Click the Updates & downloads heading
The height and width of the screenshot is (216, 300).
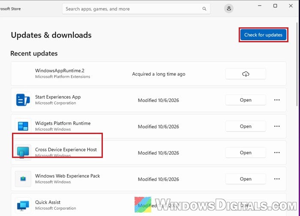tap(51, 35)
